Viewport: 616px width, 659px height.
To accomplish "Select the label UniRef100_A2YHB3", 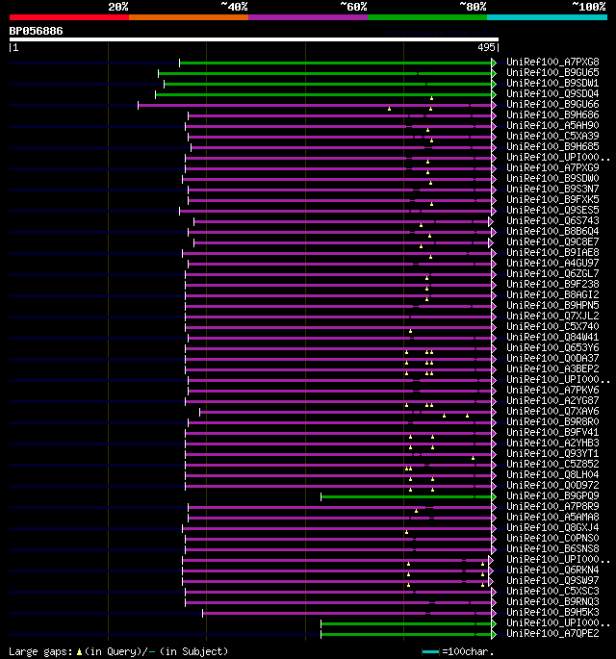I will point(552,444).
